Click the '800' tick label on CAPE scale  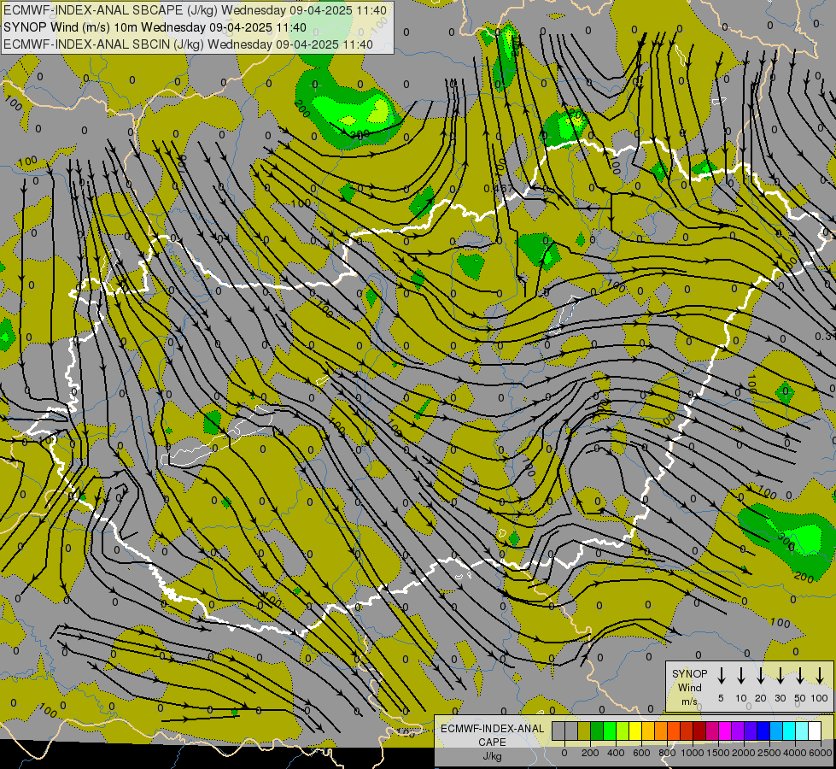pyautogui.click(x=667, y=753)
